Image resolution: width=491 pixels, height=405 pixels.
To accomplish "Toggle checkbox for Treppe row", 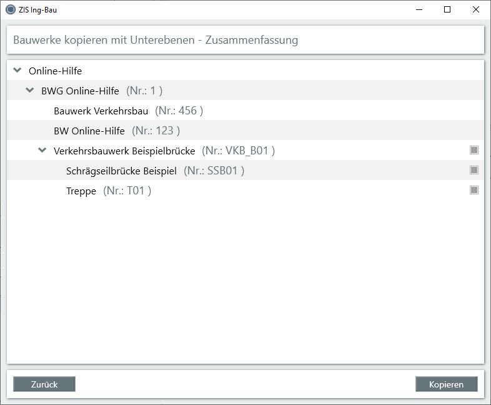I will 474,190.
